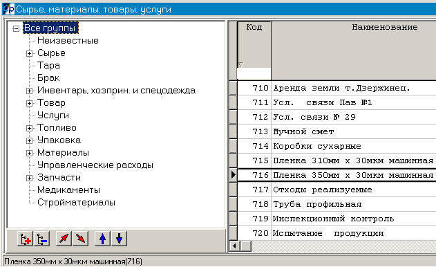Select the Запчасти tree item
Screen dimensions: 436x267
59,177
